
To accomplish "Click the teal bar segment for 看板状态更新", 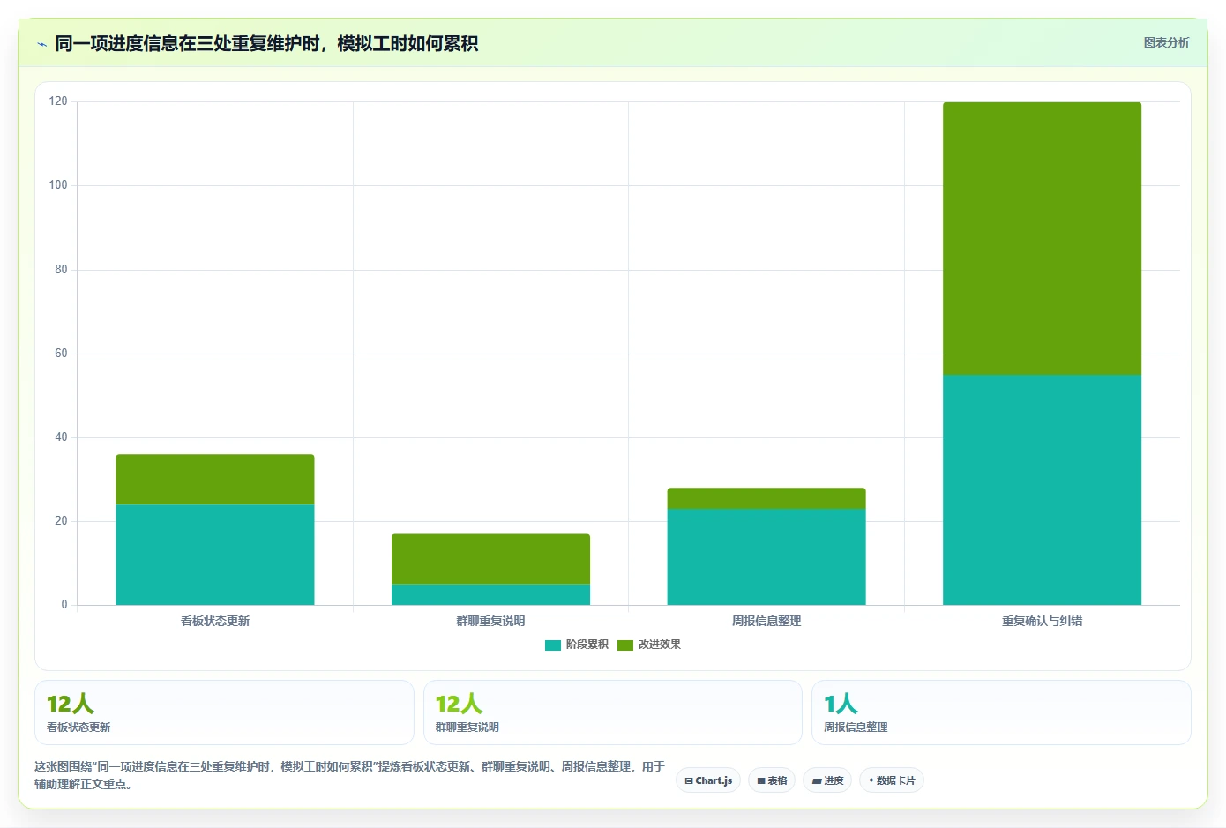I will click(x=215, y=555).
